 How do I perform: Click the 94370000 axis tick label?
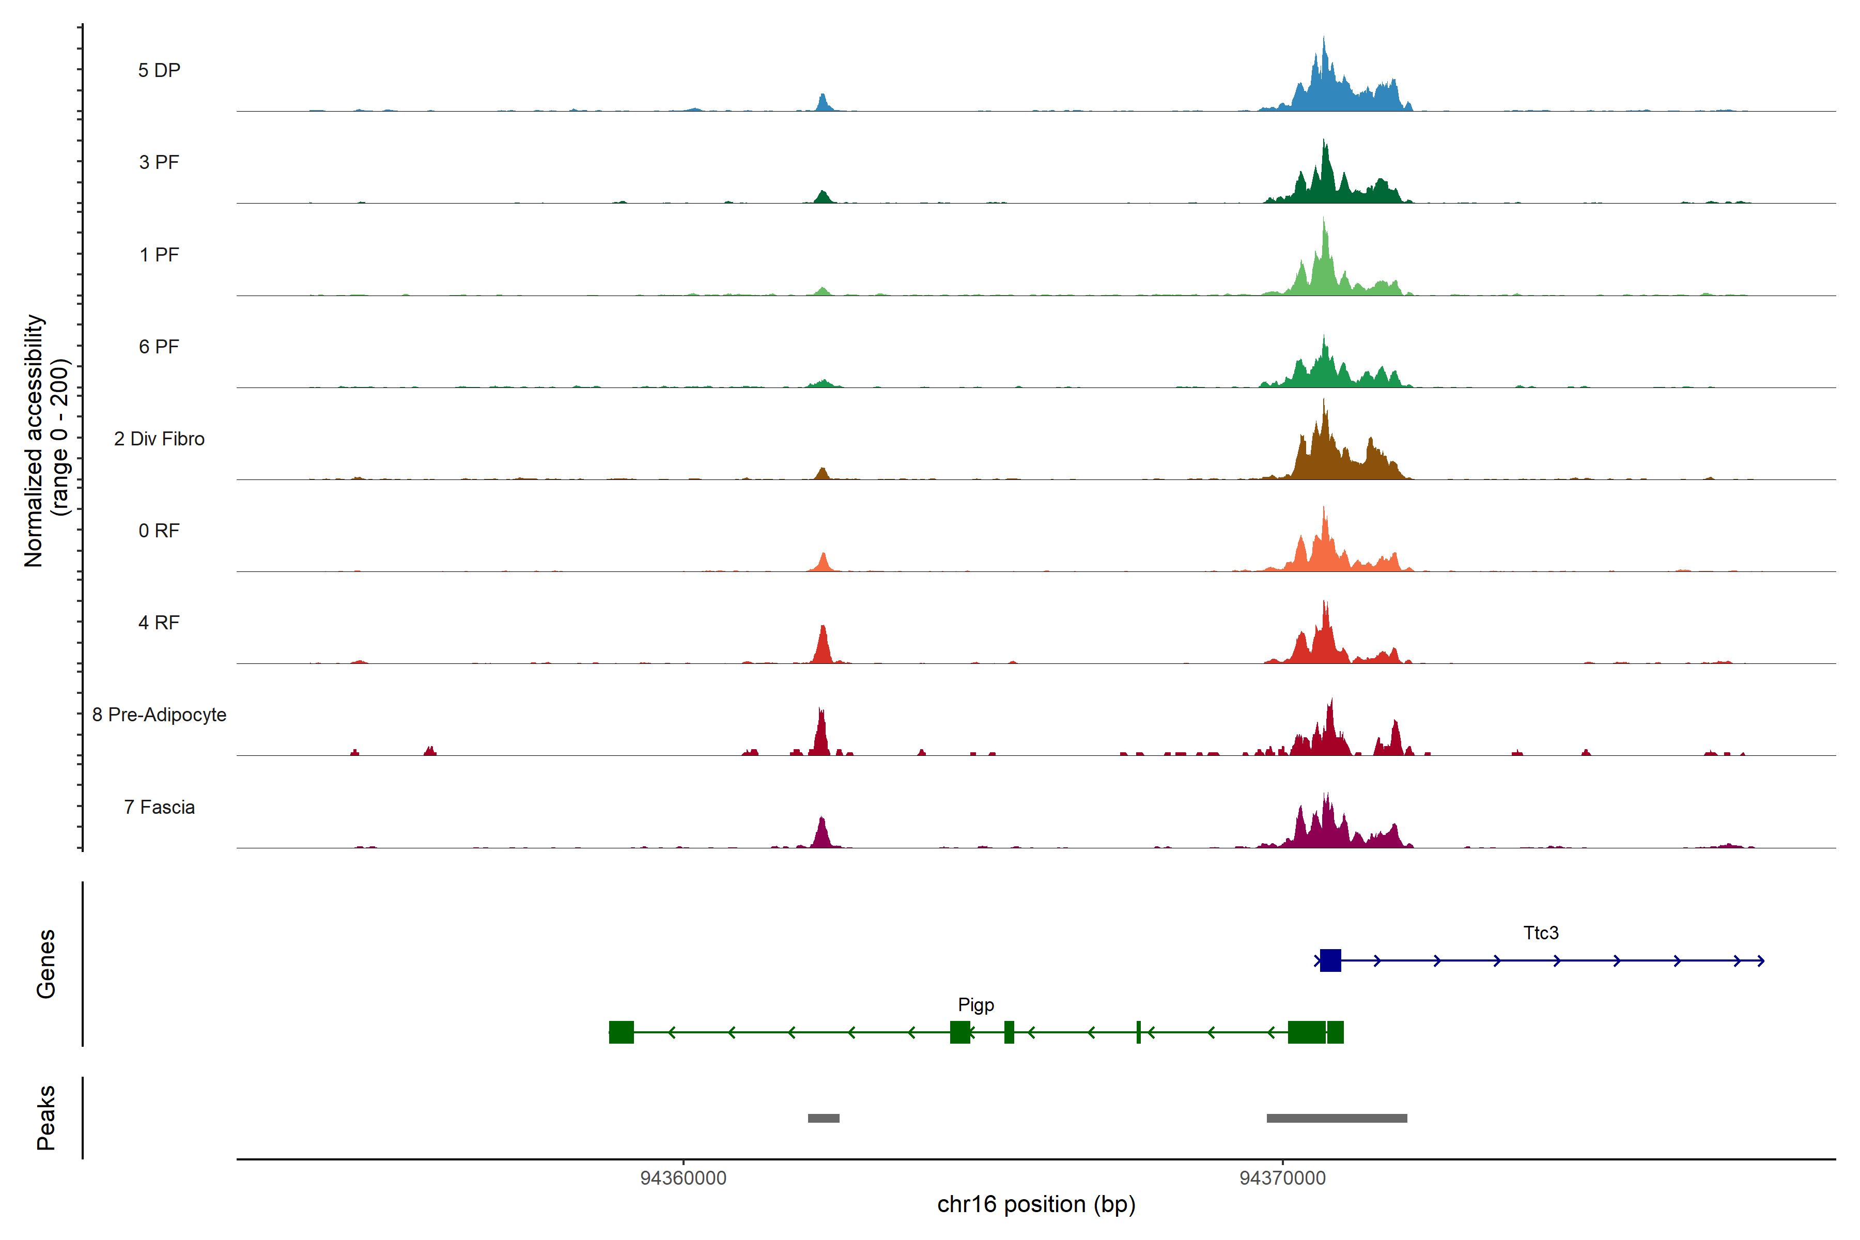pos(1282,1179)
